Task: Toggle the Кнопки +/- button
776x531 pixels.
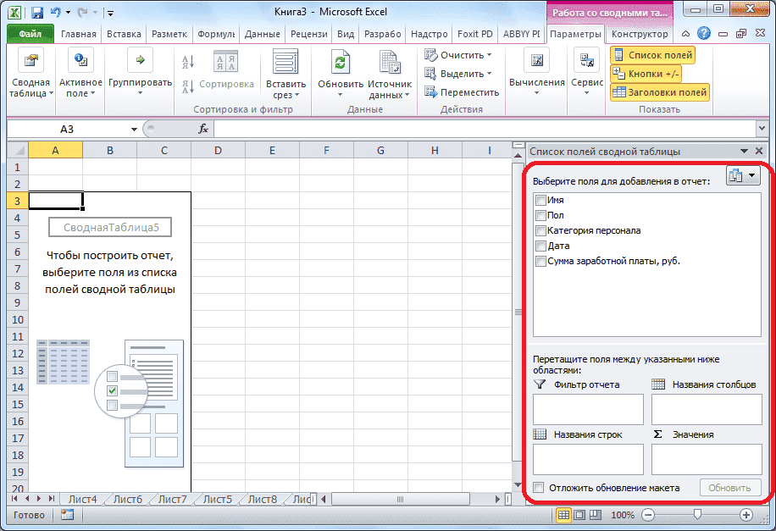Action: [x=646, y=73]
